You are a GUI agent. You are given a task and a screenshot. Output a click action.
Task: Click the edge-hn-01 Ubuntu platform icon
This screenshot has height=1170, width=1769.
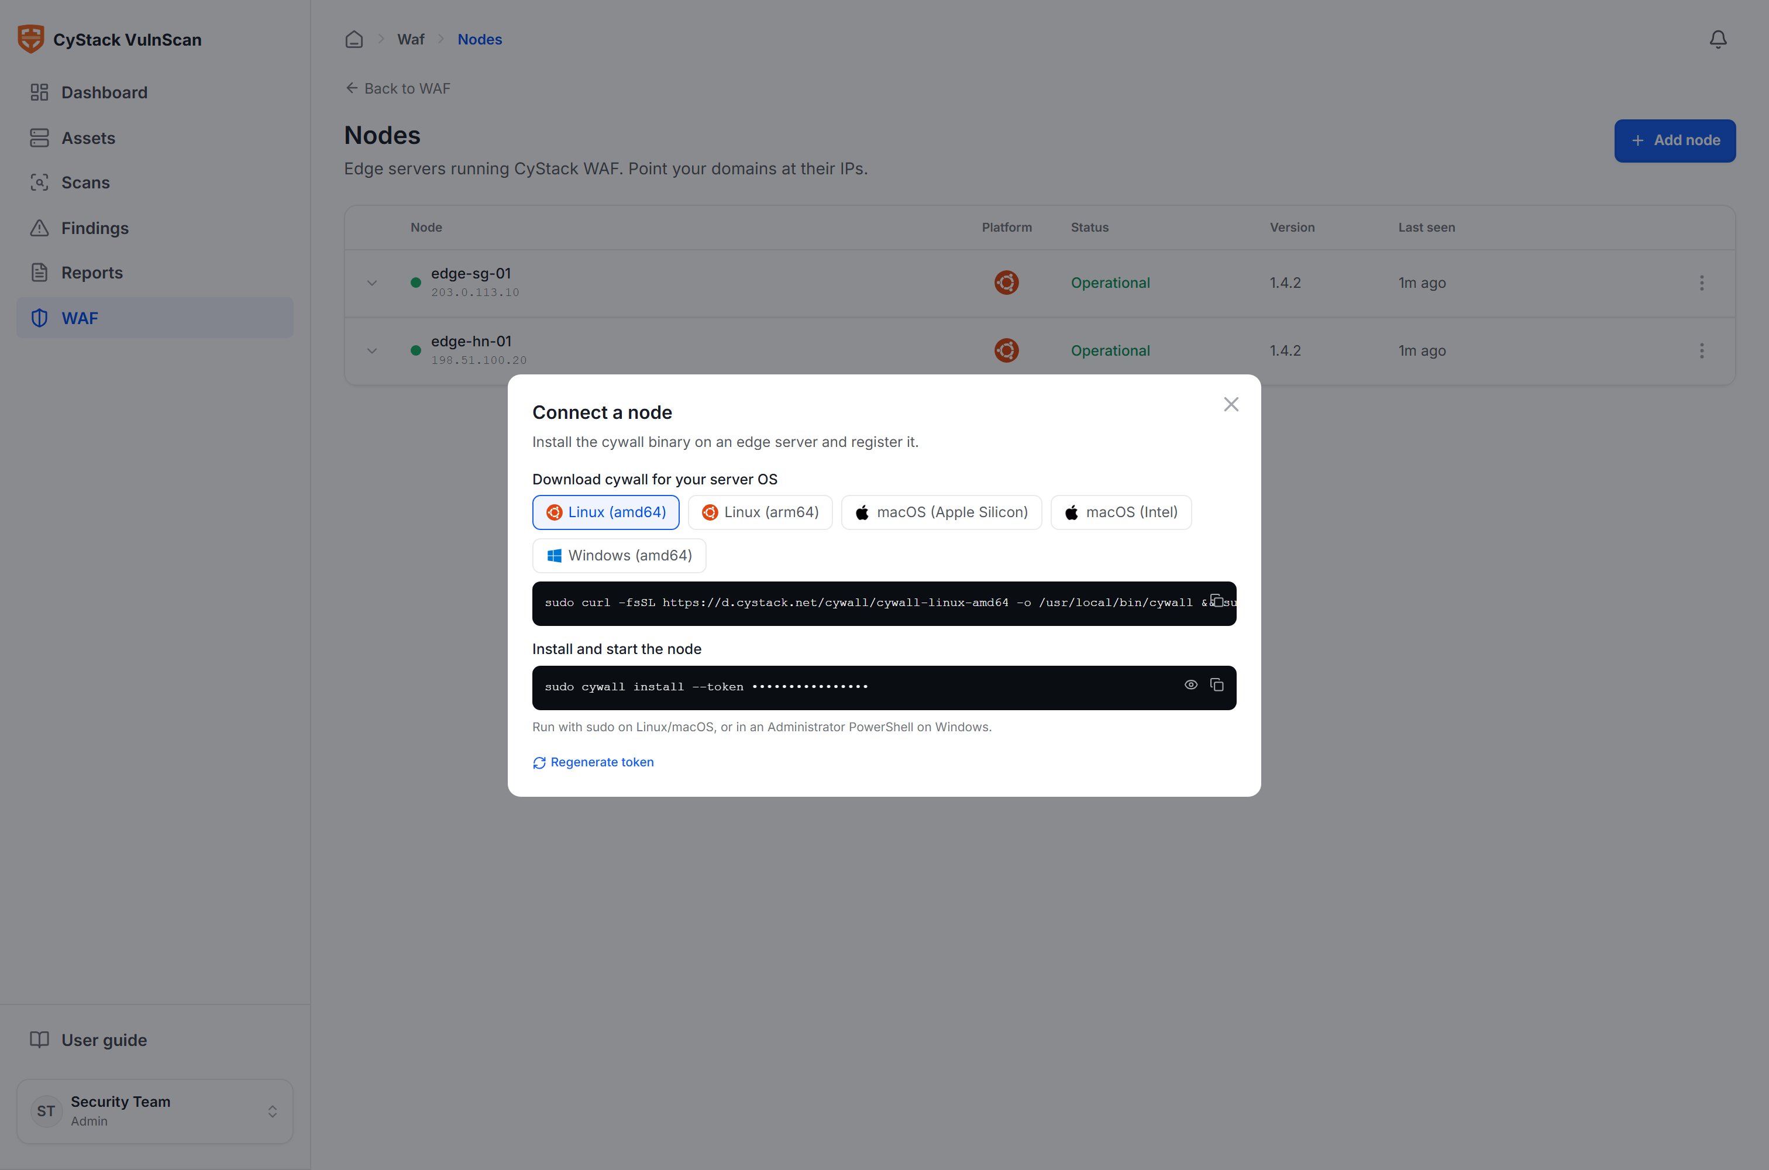tap(1007, 350)
